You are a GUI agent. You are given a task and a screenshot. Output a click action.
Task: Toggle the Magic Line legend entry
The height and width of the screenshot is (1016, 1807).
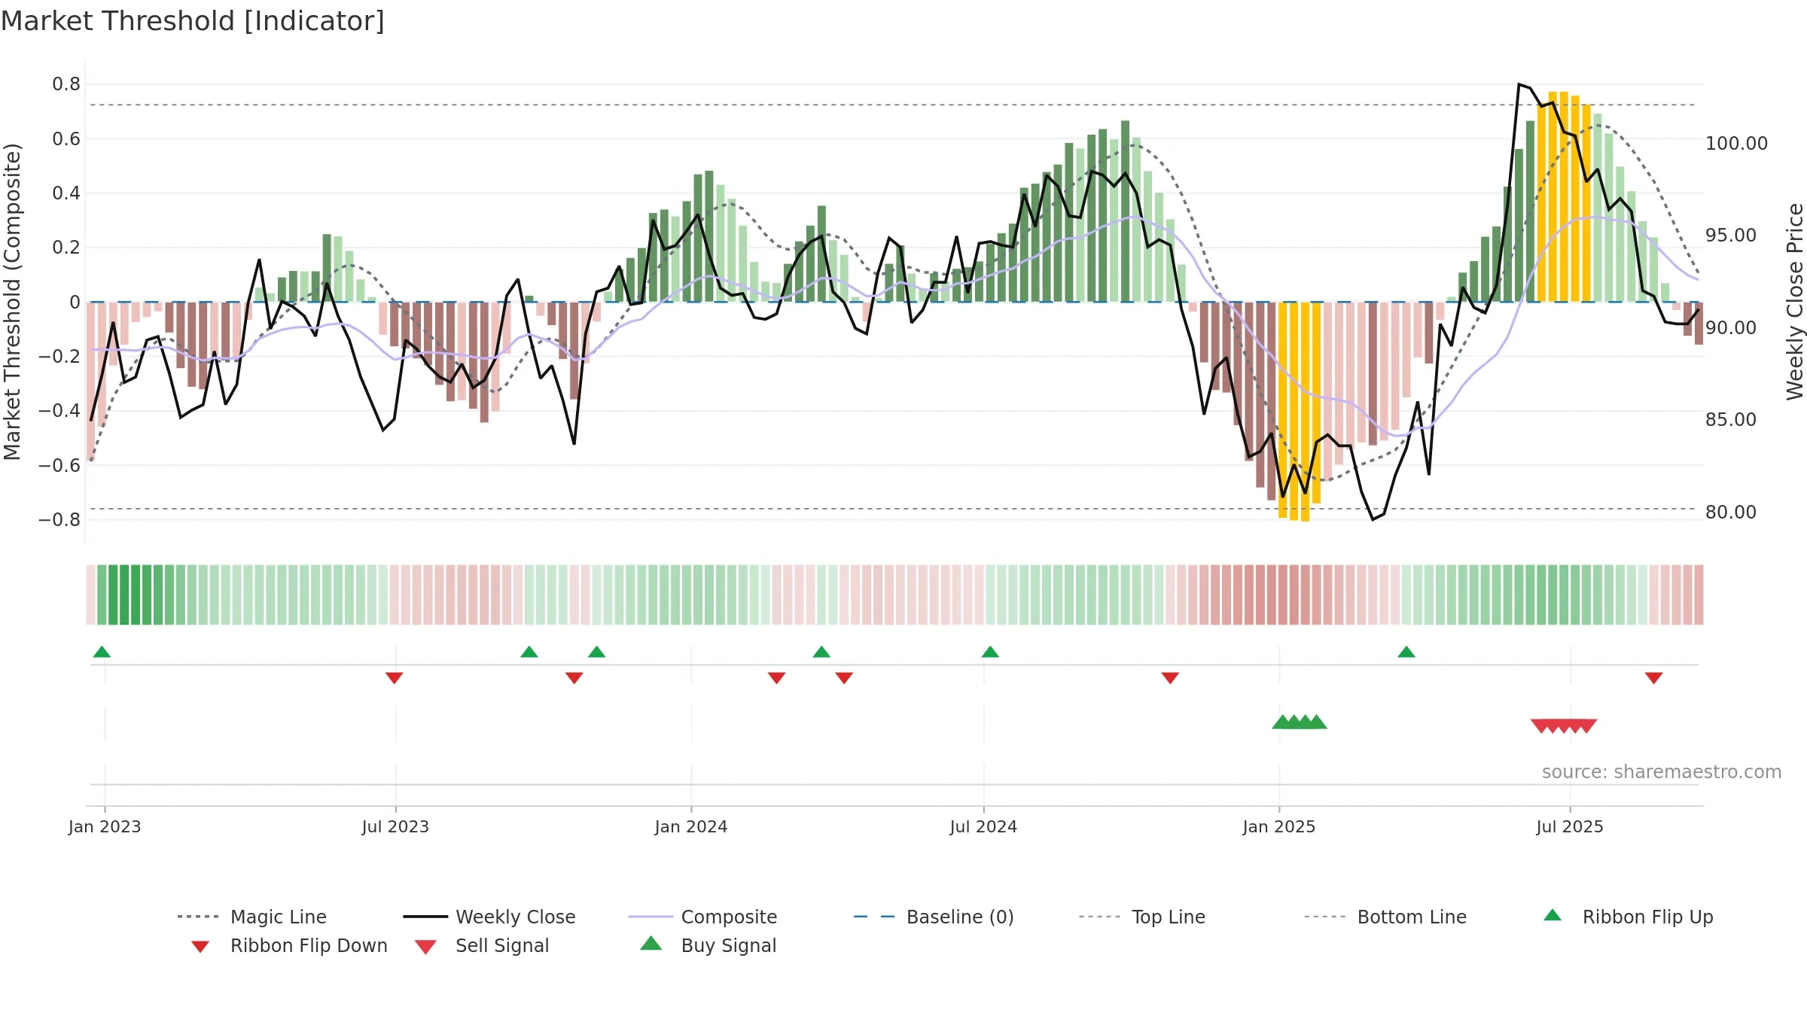[252, 917]
